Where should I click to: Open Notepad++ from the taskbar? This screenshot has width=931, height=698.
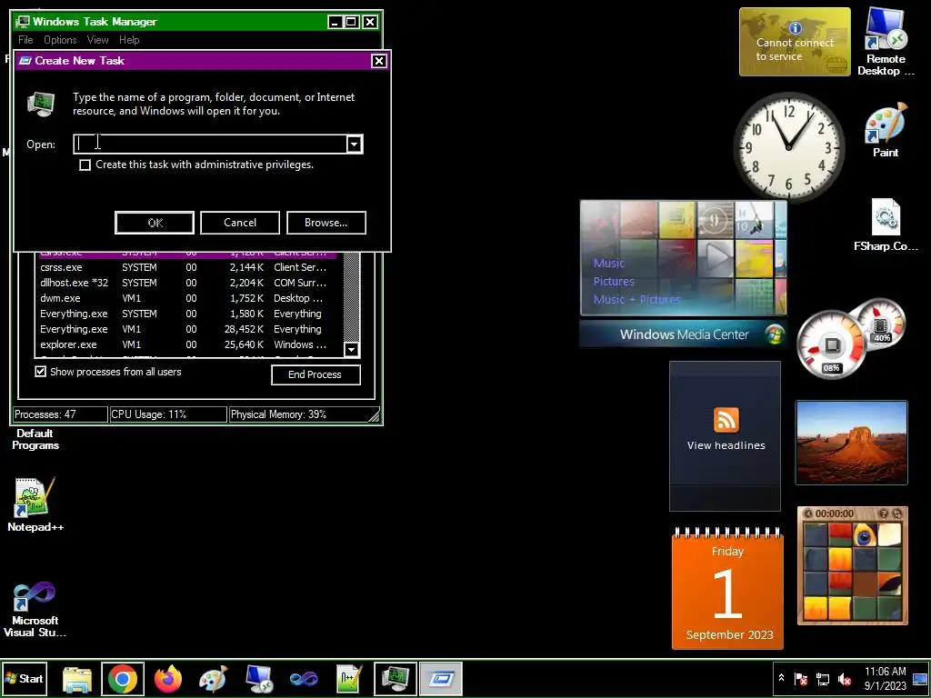pos(349,679)
